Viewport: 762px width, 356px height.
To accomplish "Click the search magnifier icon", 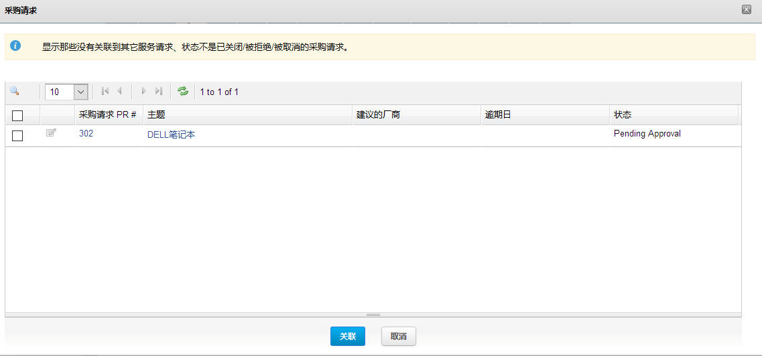I will [x=15, y=92].
